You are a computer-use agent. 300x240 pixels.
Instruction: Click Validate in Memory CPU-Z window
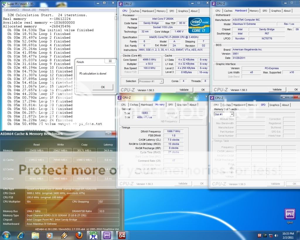183,183
